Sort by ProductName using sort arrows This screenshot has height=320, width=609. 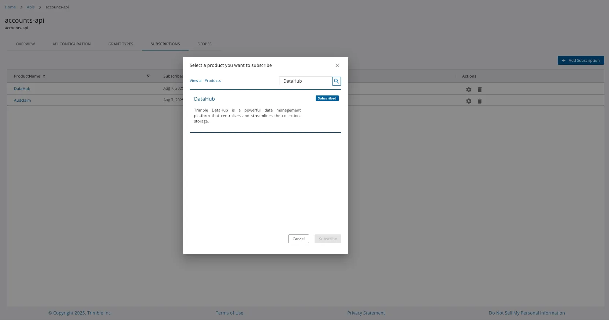44,76
